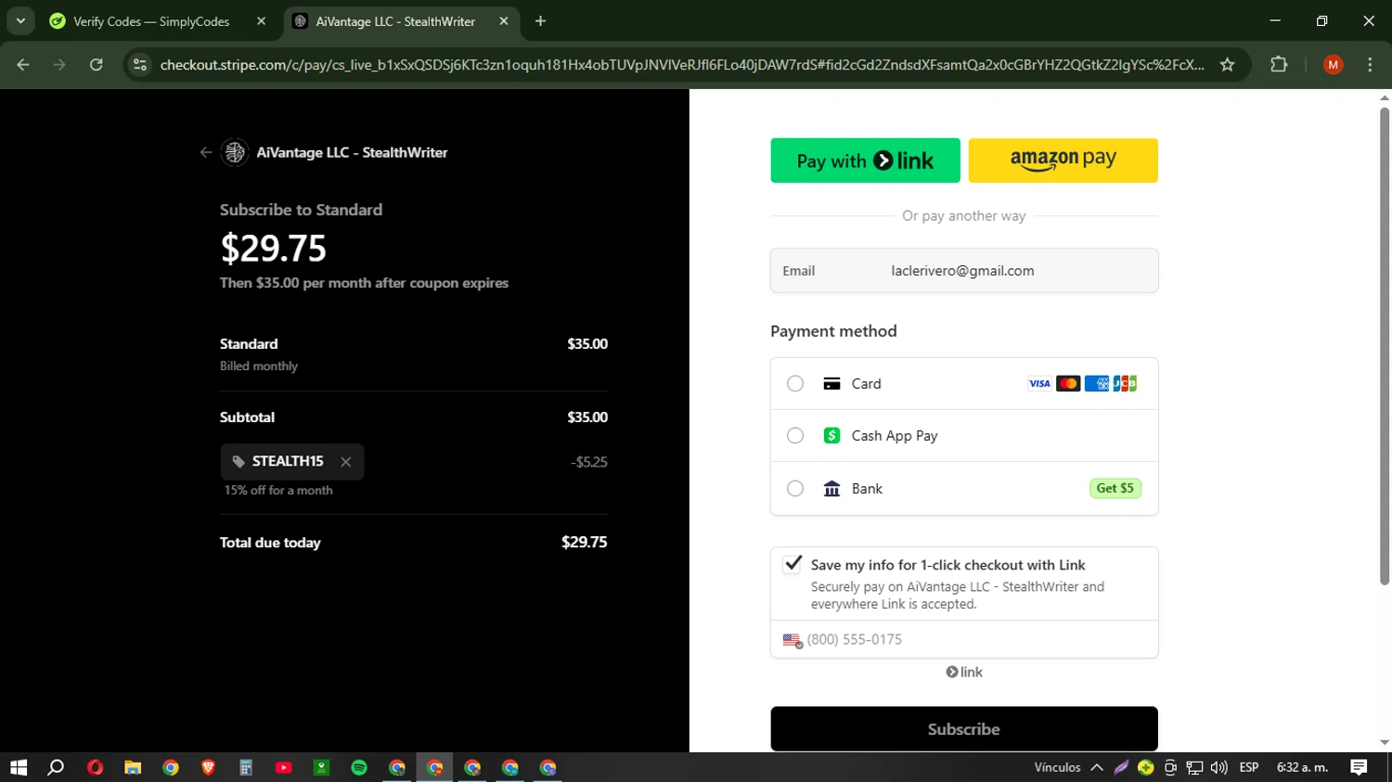Image resolution: width=1392 pixels, height=782 pixels.
Task: Click the Total due today $29.75 amount
Action: [584, 542]
